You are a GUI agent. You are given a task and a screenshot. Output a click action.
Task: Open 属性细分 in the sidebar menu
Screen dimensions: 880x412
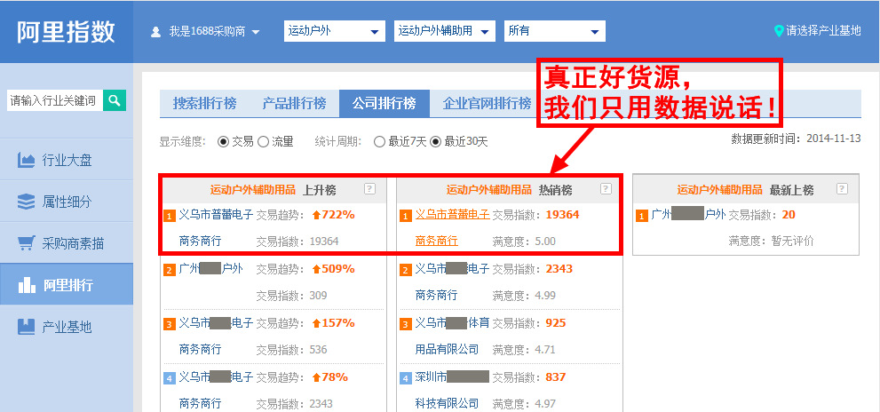coord(67,202)
